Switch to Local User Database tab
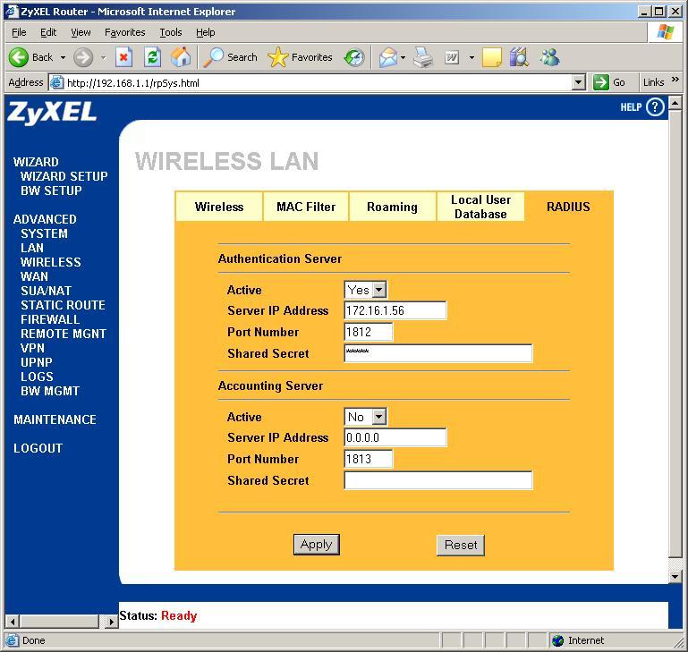 pyautogui.click(x=480, y=207)
